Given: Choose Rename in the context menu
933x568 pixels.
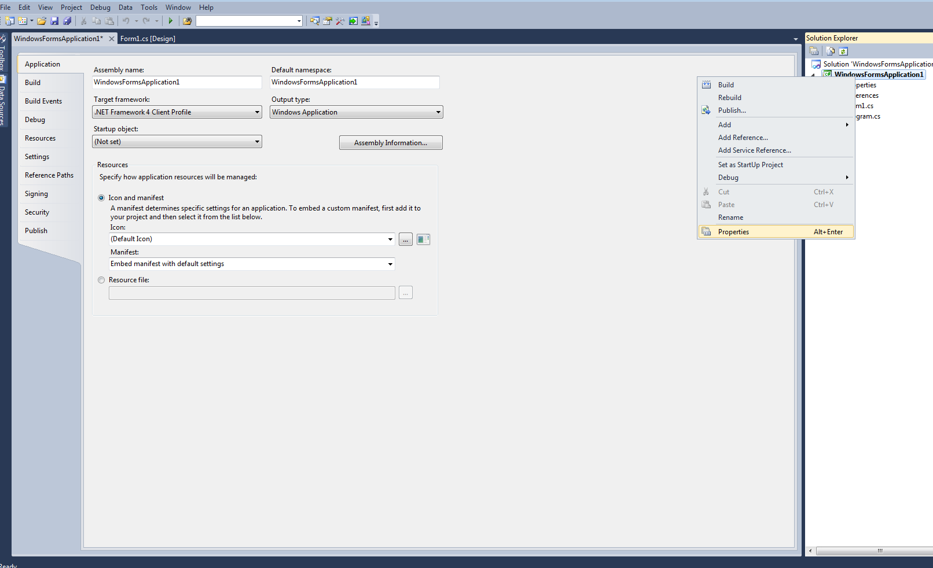Looking at the screenshot, I should click(776, 217).
